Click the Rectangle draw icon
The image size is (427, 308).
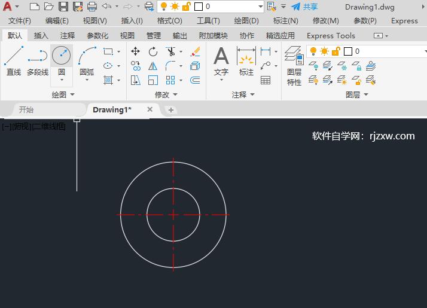[108, 51]
